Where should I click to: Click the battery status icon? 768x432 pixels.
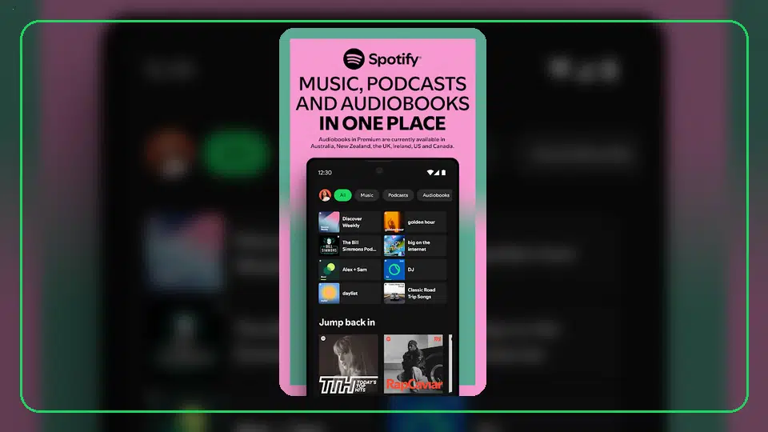(443, 173)
